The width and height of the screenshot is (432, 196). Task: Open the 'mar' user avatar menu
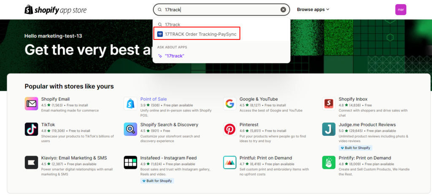(x=401, y=10)
